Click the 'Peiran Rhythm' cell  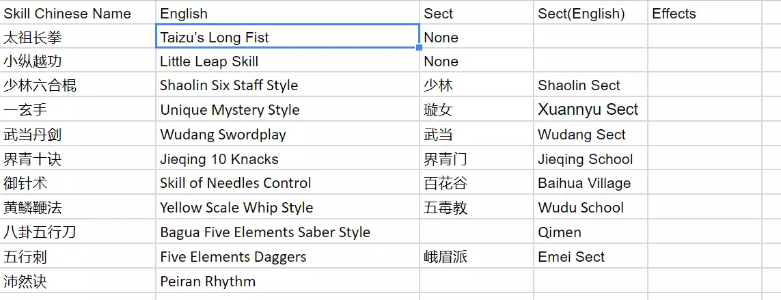(208, 282)
